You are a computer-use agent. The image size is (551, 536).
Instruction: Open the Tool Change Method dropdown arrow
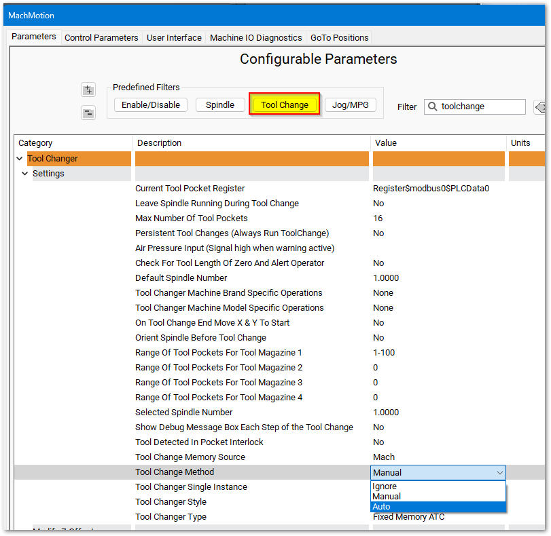pos(500,472)
